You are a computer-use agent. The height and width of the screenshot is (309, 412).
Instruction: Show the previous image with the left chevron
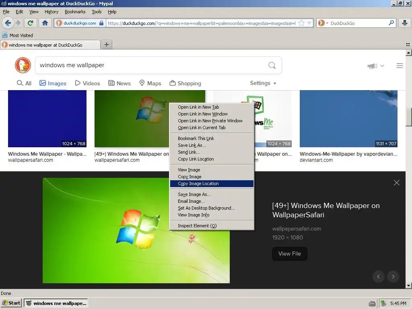click(x=378, y=276)
